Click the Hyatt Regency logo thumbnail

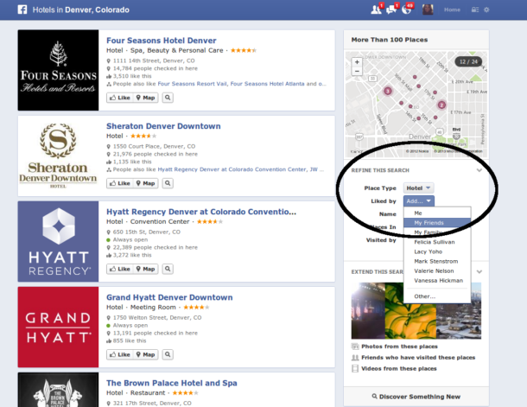click(58, 241)
